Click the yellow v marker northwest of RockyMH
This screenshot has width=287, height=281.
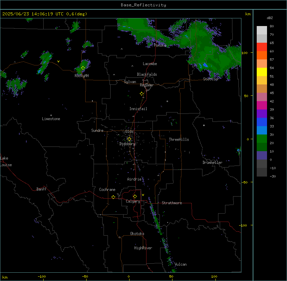[58, 61]
